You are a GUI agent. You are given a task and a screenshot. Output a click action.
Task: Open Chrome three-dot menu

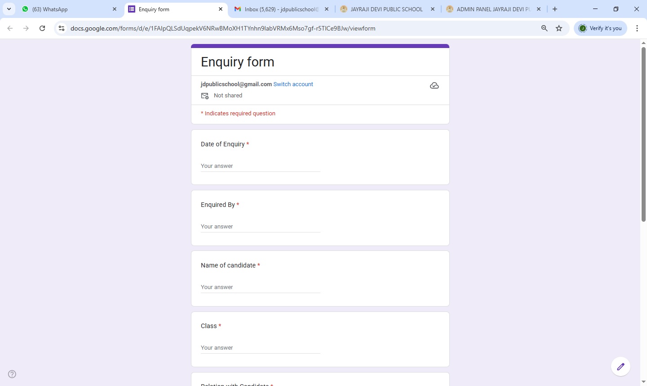pyautogui.click(x=637, y=28)
